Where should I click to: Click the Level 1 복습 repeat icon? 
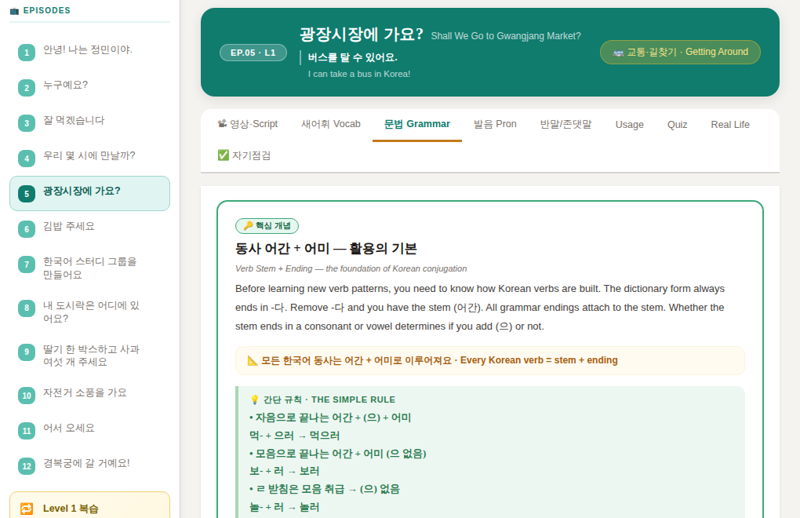pyautogui.click(x=27, y=509)
